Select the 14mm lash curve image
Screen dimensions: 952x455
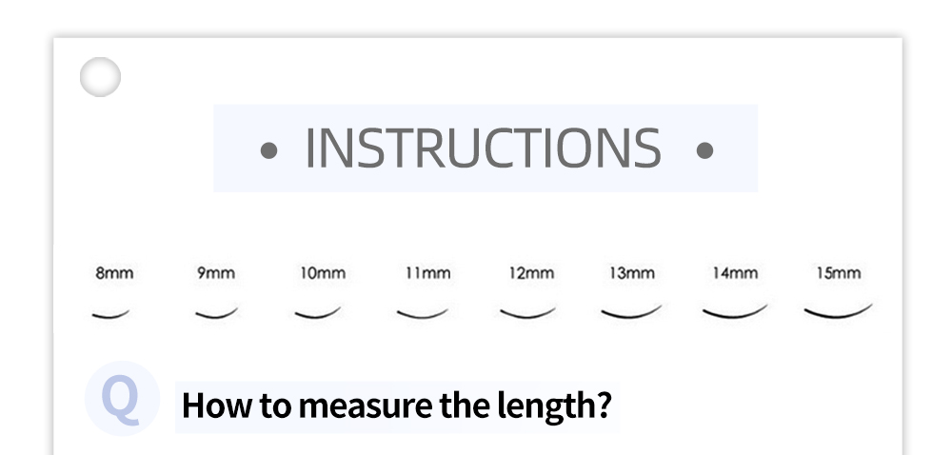point(735,311)
